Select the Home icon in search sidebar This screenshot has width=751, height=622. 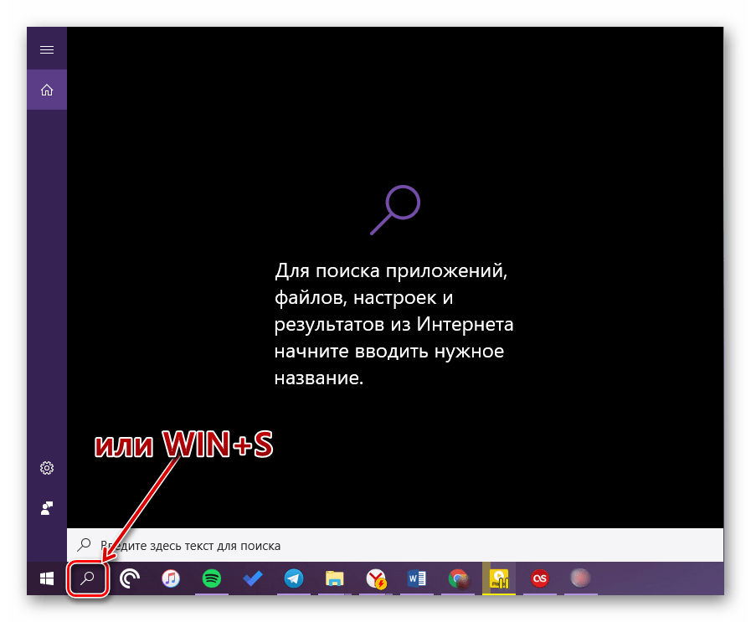[x=46, y=90]
